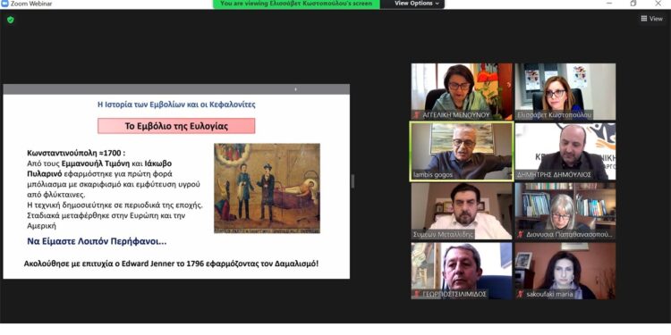Screen dimensions: 671x335
Task: Click the heading 'Η Ιστορία των Εμβολίων και οι Κεφαλονίτες'
Action: coord(176,105)
